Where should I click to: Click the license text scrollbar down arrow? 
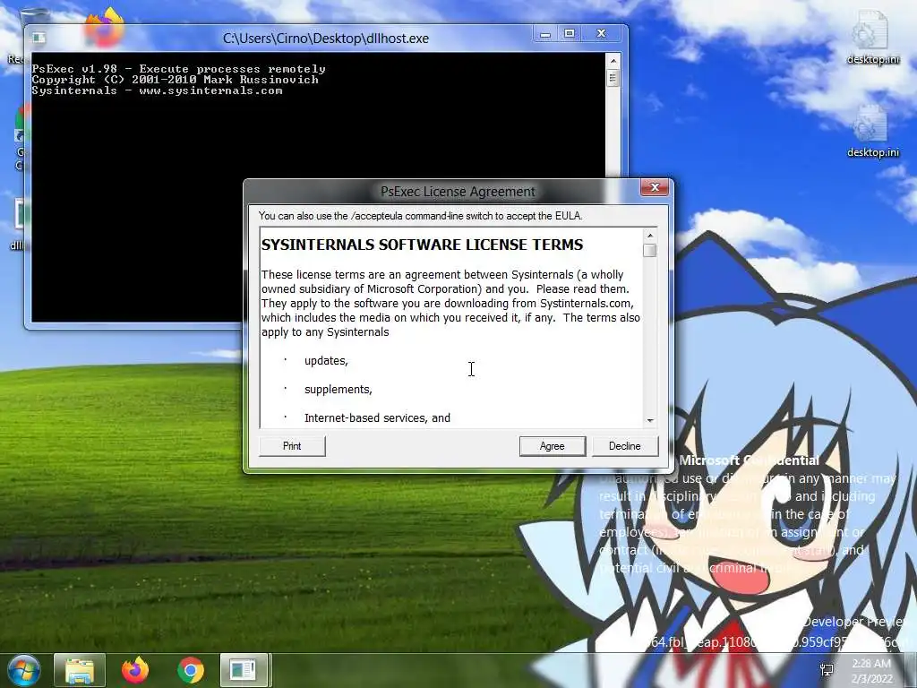[650, 420]
